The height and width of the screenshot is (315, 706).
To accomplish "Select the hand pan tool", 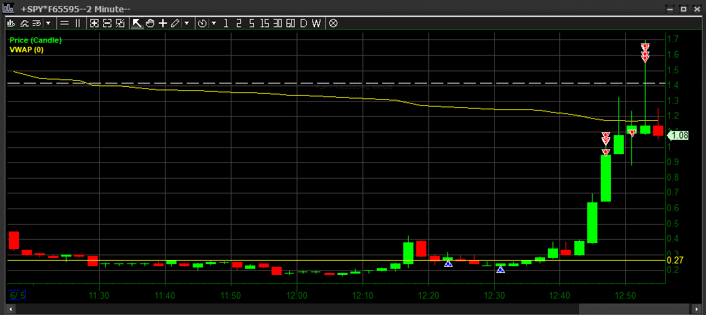I will pyautogui.click(x=150, y=23).
